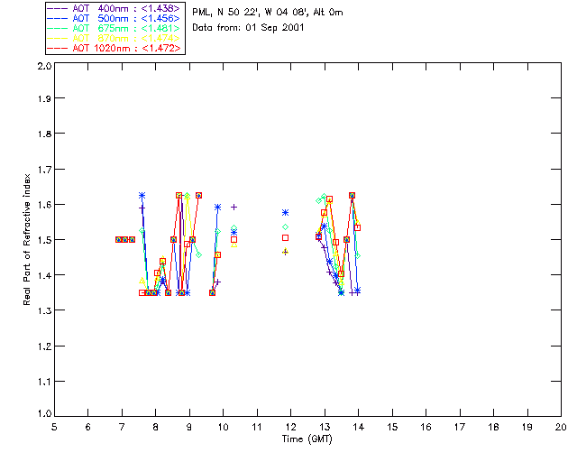Viewport: 577px width, 462px height.
Task: Click the 13 x-axis tick label
Action: pos(325,427)
